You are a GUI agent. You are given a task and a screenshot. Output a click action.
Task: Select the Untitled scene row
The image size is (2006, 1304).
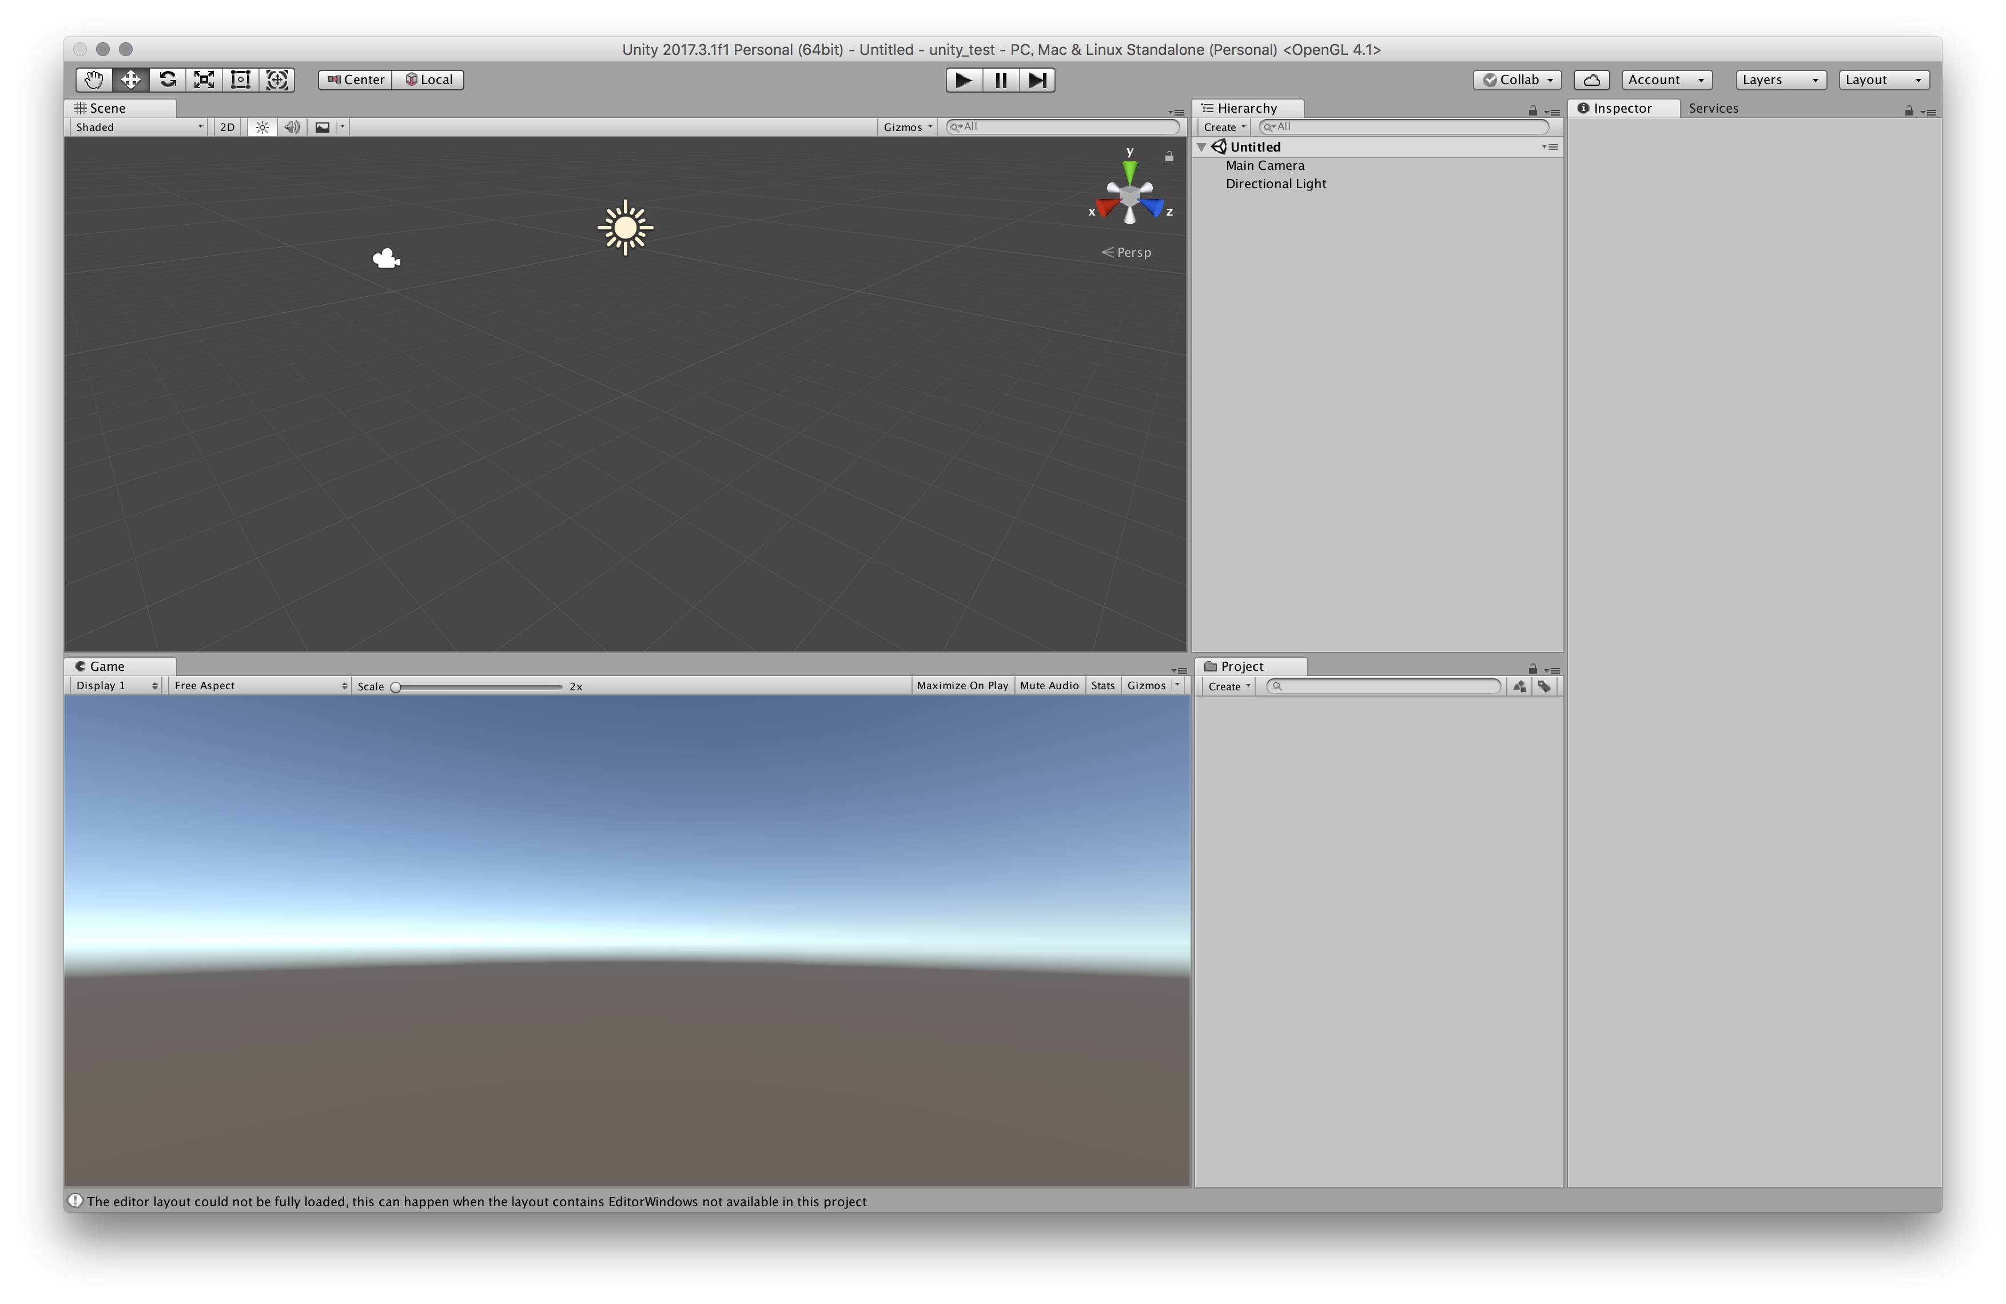[x=1378, y=146]
